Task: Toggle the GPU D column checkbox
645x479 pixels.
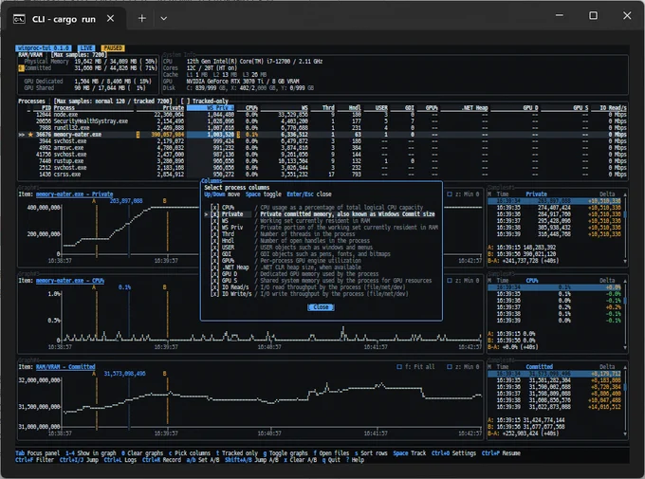Action: point(214,274)
